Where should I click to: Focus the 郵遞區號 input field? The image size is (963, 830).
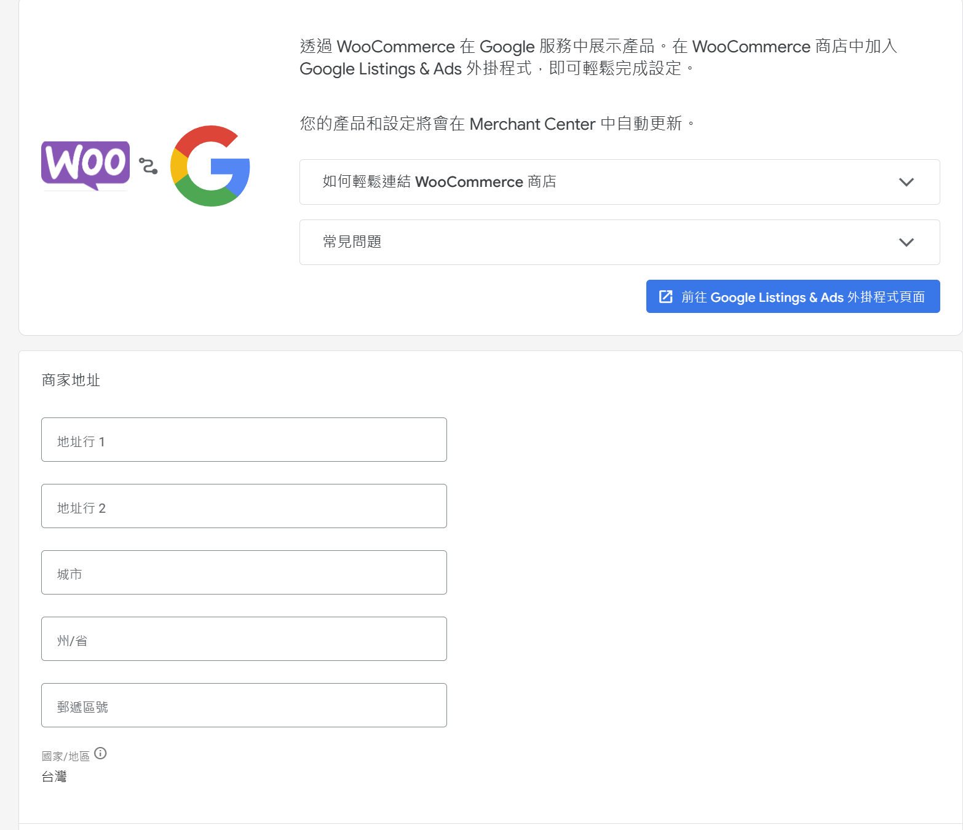point(244,705)
